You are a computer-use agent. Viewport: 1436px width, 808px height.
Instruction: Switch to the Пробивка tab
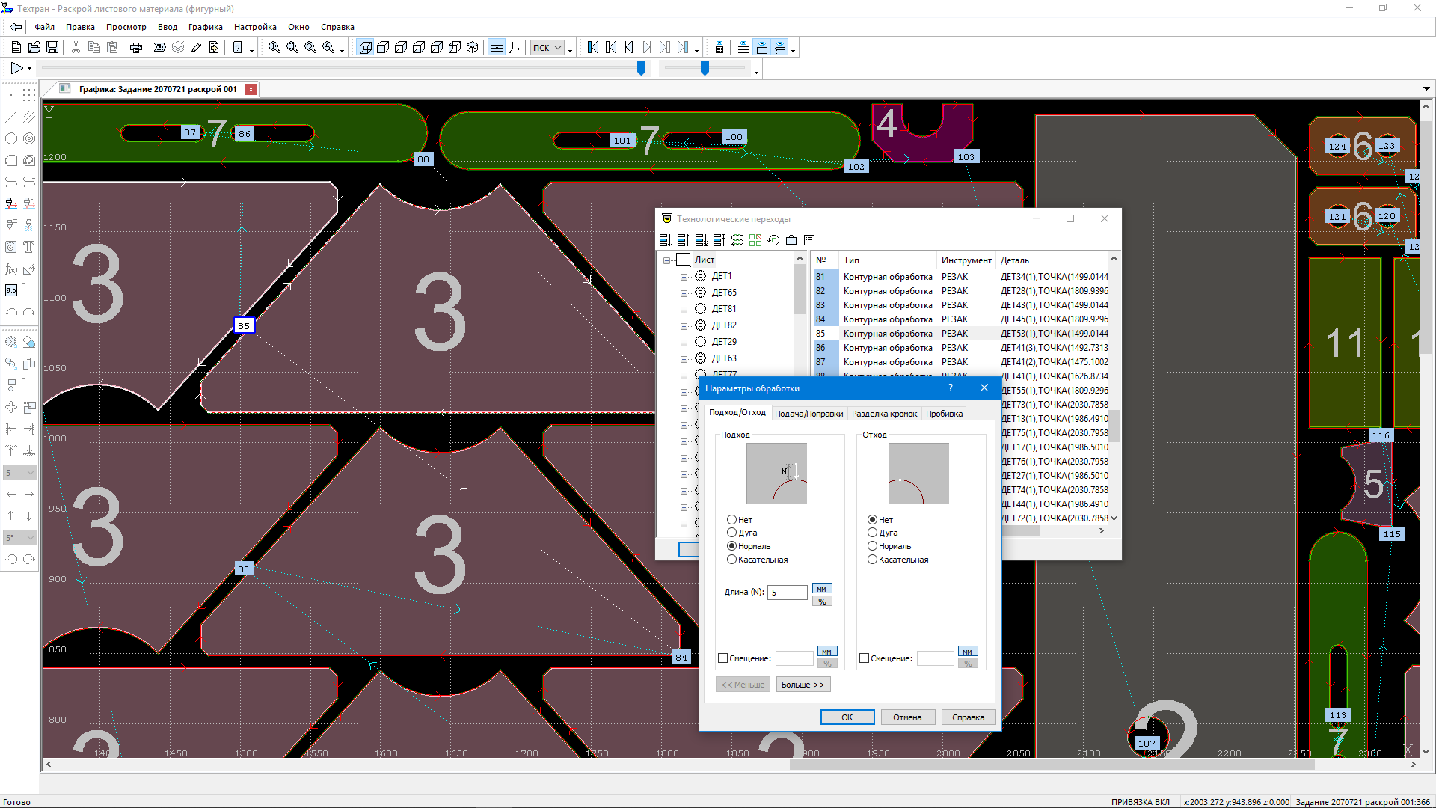tap(944, 414)
